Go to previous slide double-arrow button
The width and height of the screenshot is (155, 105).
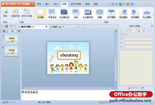116,85
